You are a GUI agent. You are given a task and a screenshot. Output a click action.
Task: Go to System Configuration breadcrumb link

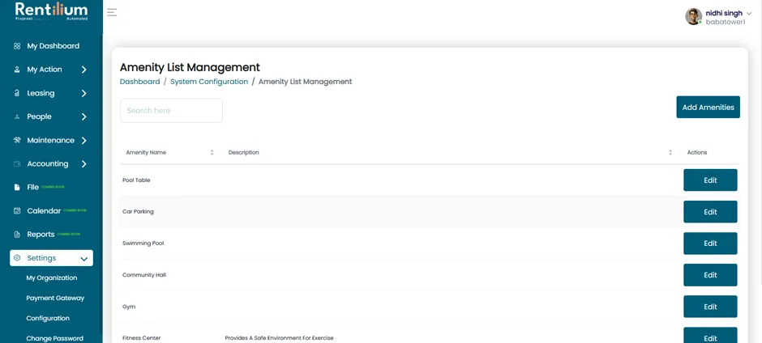(x=209, y=82)
